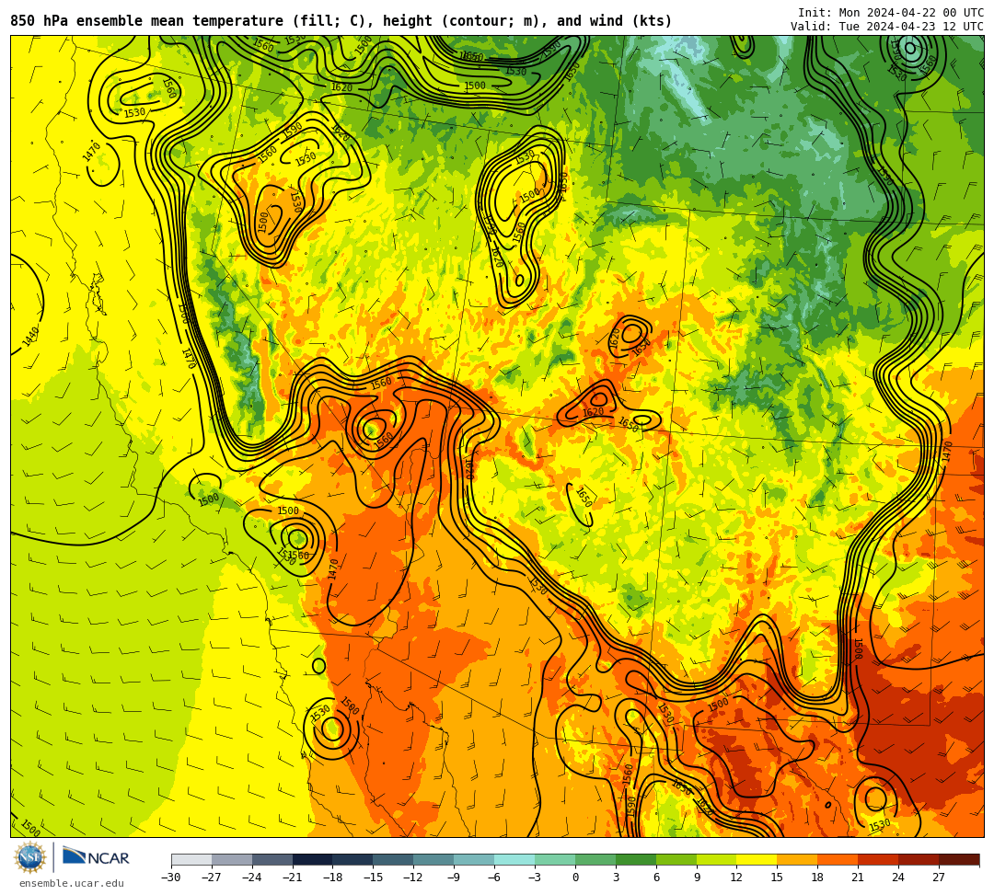Image resolution: width=994 pixels, height=895 pixels.
Task: Click the '27' colorbar tick label
Action: coord(939,878)
